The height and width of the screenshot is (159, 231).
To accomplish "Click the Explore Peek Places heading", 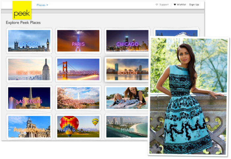I will pos(23,23).
